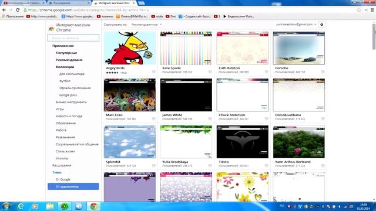Screen dimensions: 376x211
Task: Select the highlighted От художников item
Action: [x=73, y=186]
